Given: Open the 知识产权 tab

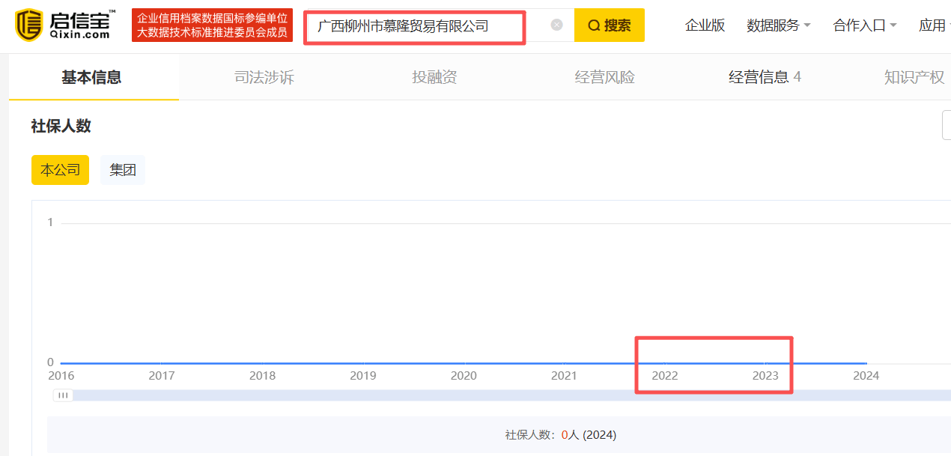Looking at the screenshot, I should pos(914,77).
